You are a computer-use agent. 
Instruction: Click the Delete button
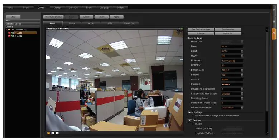(86, 17)
